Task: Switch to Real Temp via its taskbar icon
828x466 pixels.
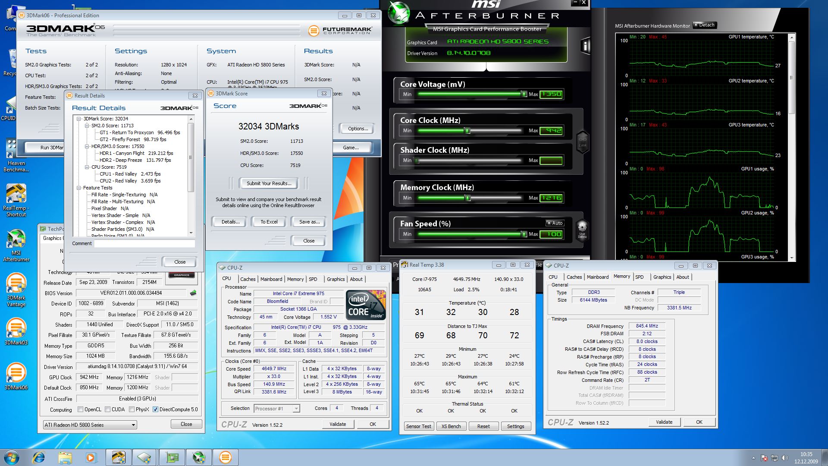Action: pyautogui.click(x=119, y=457)
